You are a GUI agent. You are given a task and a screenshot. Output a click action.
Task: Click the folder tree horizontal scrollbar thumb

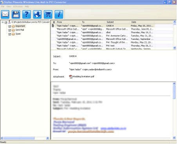pyautogui.click(x=19, y=138)
